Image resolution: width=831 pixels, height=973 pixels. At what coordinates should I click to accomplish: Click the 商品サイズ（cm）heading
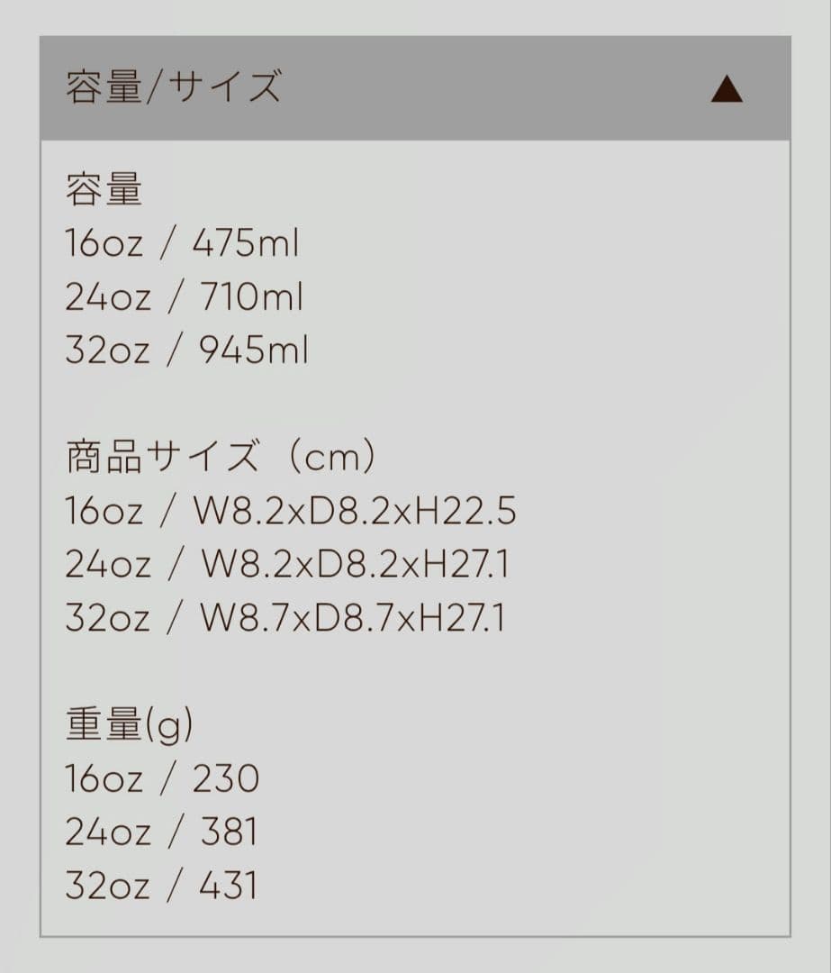[x=220, y=459]
